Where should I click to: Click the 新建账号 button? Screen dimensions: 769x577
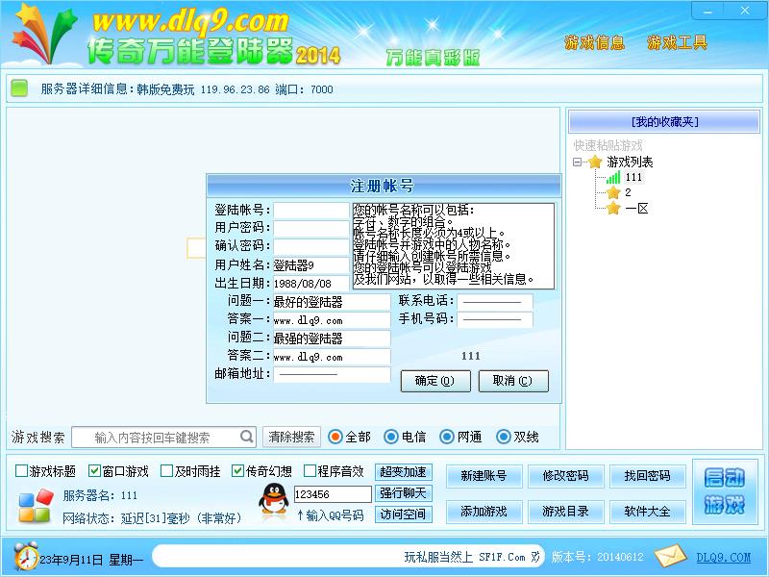tap(484, 476)
